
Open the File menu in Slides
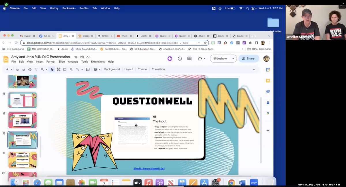[13, 62]
